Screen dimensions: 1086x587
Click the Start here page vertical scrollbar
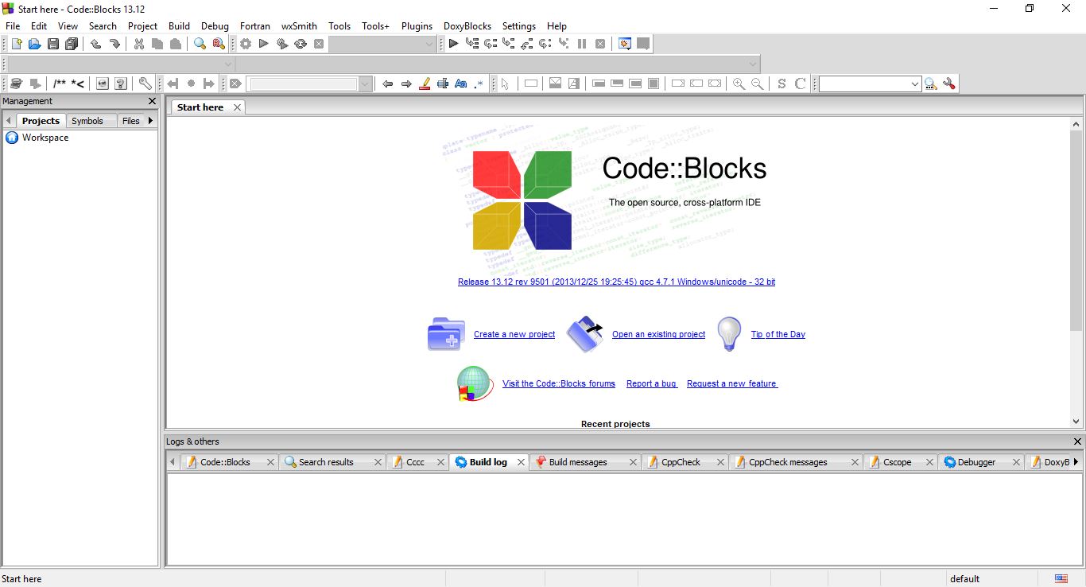(x=1076, y=272)
